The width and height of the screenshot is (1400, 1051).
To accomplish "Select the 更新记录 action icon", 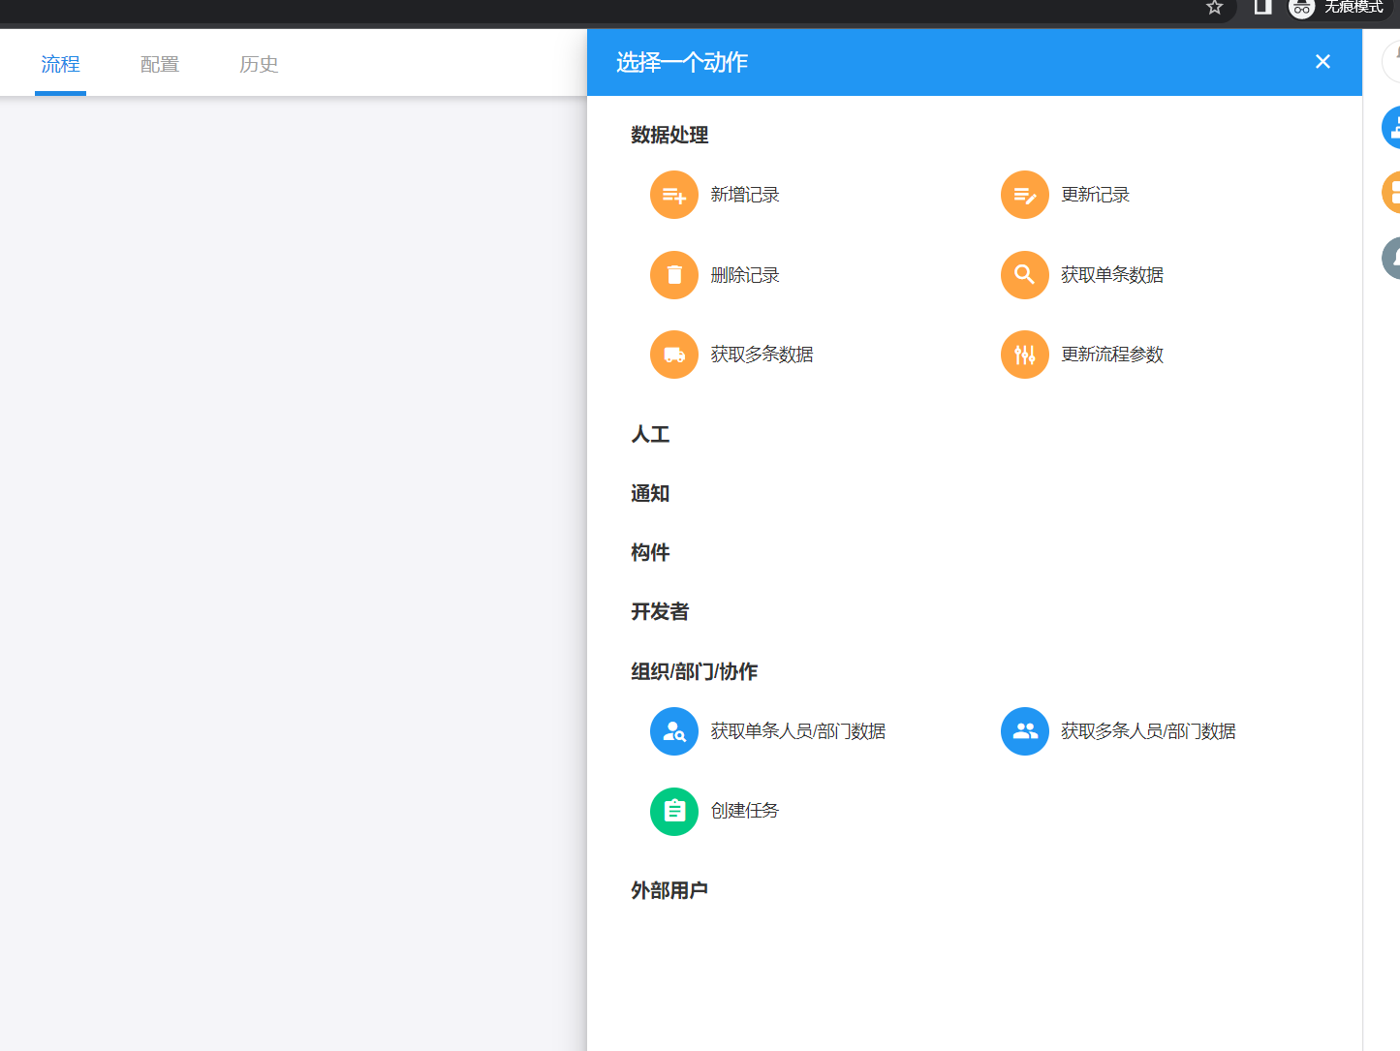I will [1025, 194].
